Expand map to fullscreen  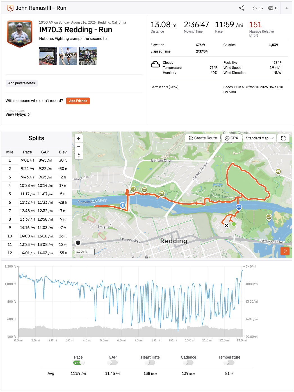pyautogui.click(x=283, y=138)
